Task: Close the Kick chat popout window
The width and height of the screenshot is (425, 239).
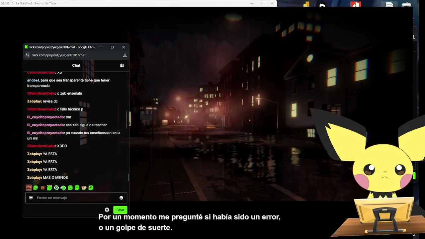Action: (x=124, y=47)
